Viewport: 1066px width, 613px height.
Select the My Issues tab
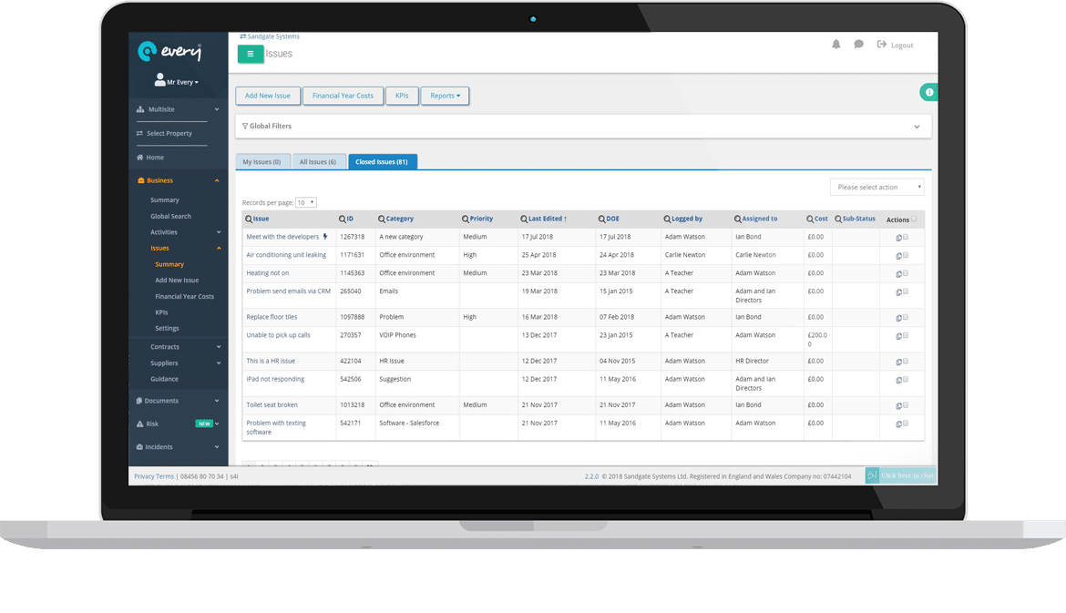[262, 161]
